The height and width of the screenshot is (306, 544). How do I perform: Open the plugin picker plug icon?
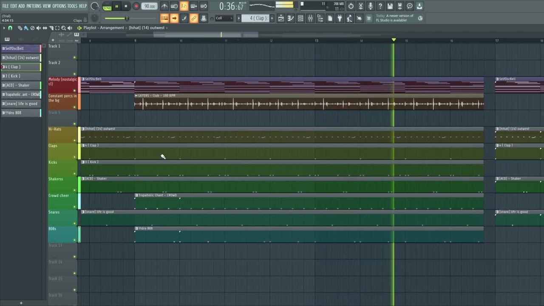pyautogui.click(x=340, y=18)
